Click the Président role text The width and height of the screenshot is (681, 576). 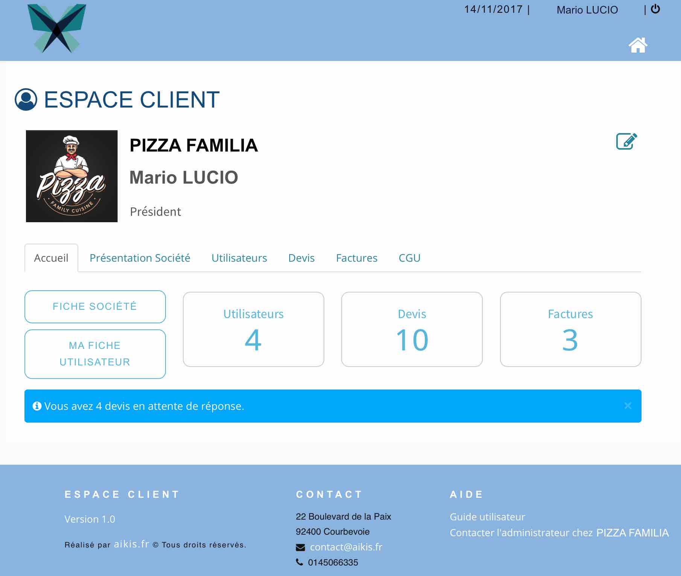[x=155, y=212]
